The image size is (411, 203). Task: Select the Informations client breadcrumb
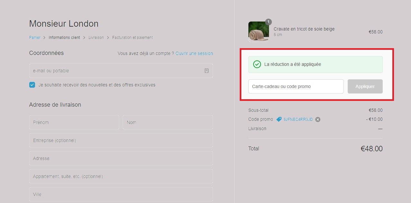click(64, 38)
